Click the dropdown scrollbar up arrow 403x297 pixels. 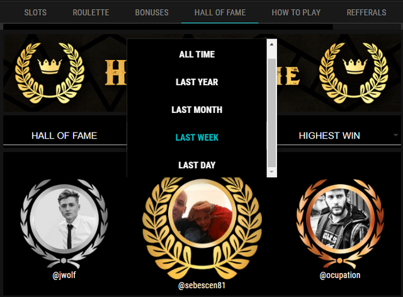[271, 44]
